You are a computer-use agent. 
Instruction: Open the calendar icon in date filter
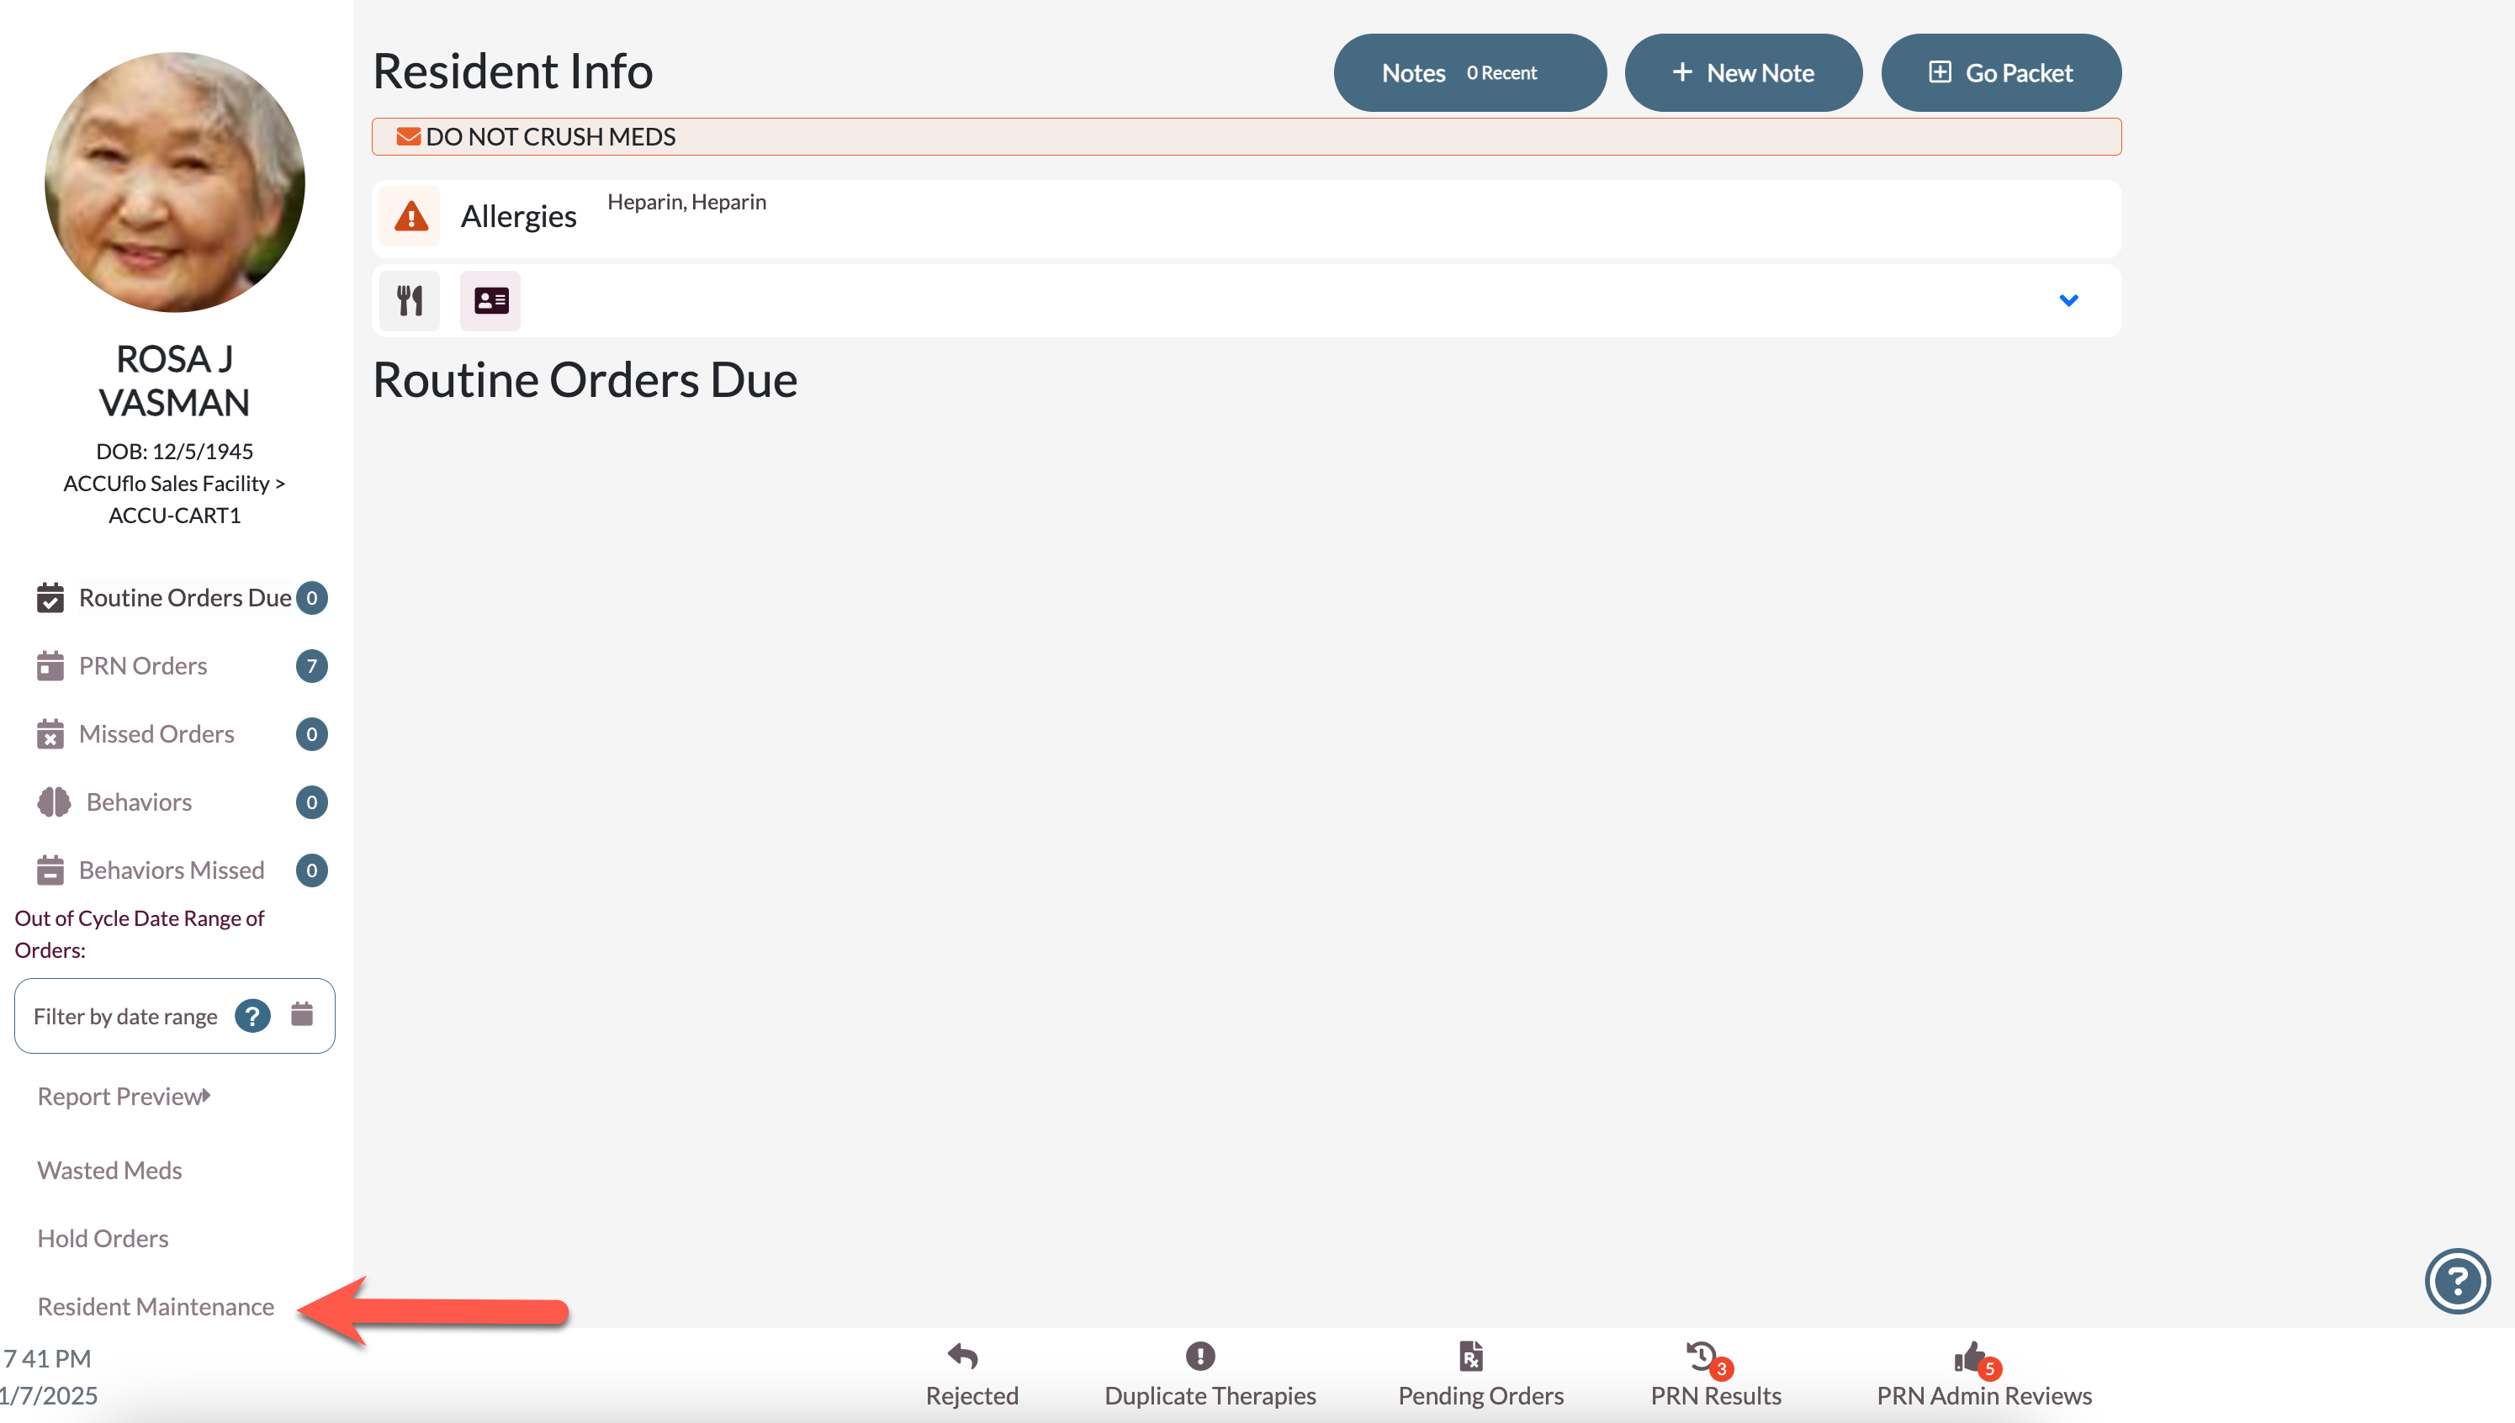pyautogui.click(x=302, y=1014)
